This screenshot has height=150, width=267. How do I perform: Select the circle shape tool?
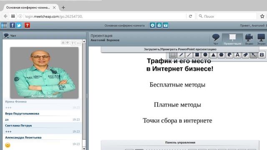click(x=205, y=55)
